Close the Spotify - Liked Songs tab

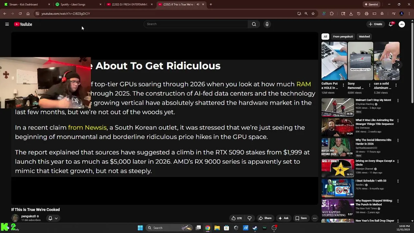coord(100,5)
